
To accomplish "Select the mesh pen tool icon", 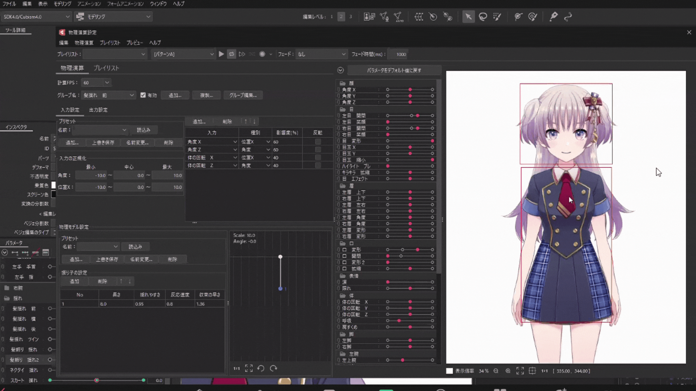I will (554, 17).
